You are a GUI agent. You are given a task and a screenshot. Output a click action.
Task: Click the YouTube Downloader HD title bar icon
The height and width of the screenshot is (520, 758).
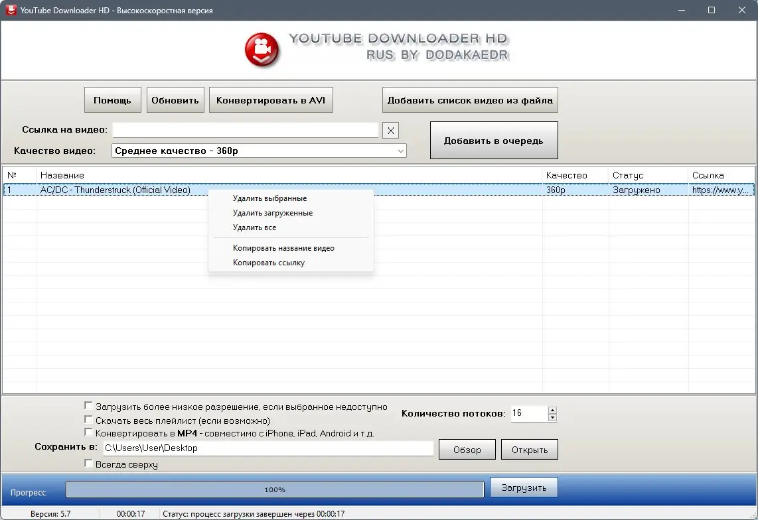[x=10, y=10]
